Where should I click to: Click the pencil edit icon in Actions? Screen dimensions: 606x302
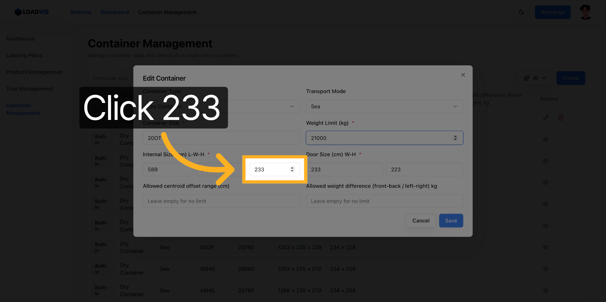pyautogui.click(x=545, y=118)
